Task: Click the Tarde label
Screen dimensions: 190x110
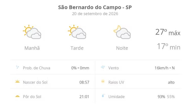Action: (77, 48)
